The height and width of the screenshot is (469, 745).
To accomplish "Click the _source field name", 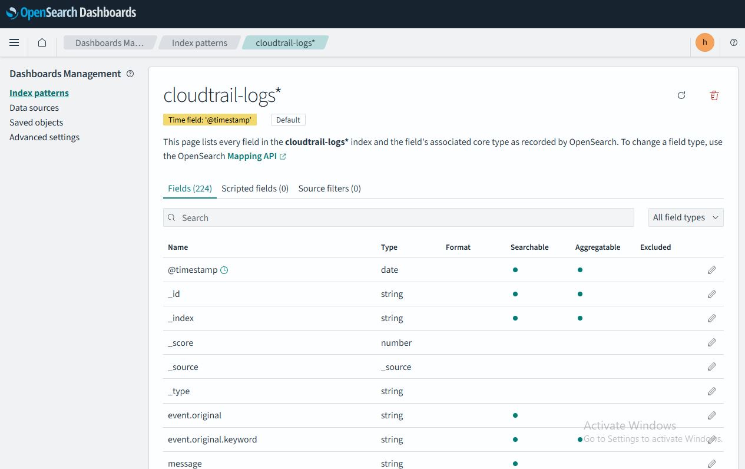I will pyautogui.click(x=183, y=367).
